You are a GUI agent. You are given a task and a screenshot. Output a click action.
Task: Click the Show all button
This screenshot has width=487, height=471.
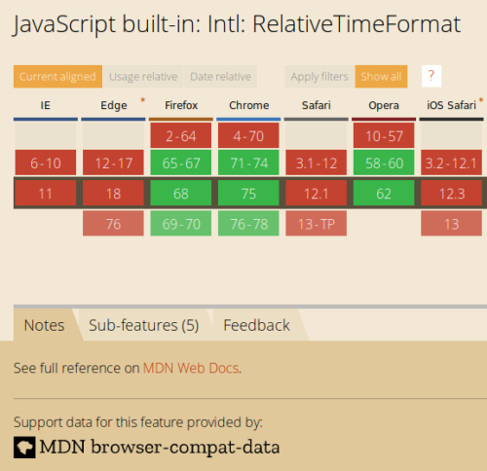point(381,77)
